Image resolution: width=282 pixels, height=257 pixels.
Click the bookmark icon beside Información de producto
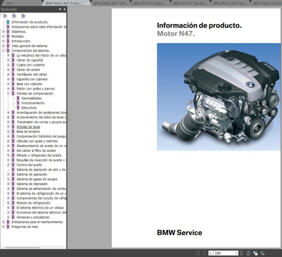pyautogui.click(x=8, y=22)
